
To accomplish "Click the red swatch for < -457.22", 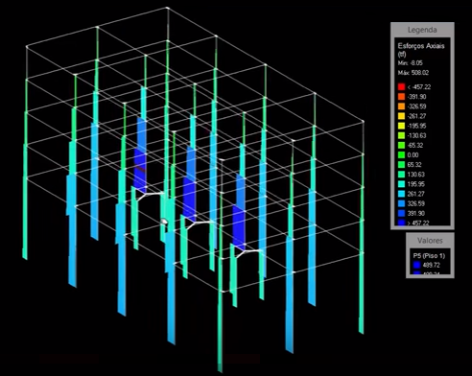I will tap(401, 87).
